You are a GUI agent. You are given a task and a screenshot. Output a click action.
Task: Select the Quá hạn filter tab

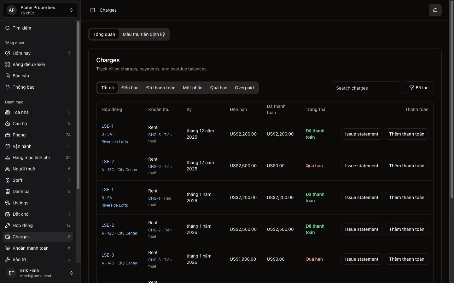(218, 88)
